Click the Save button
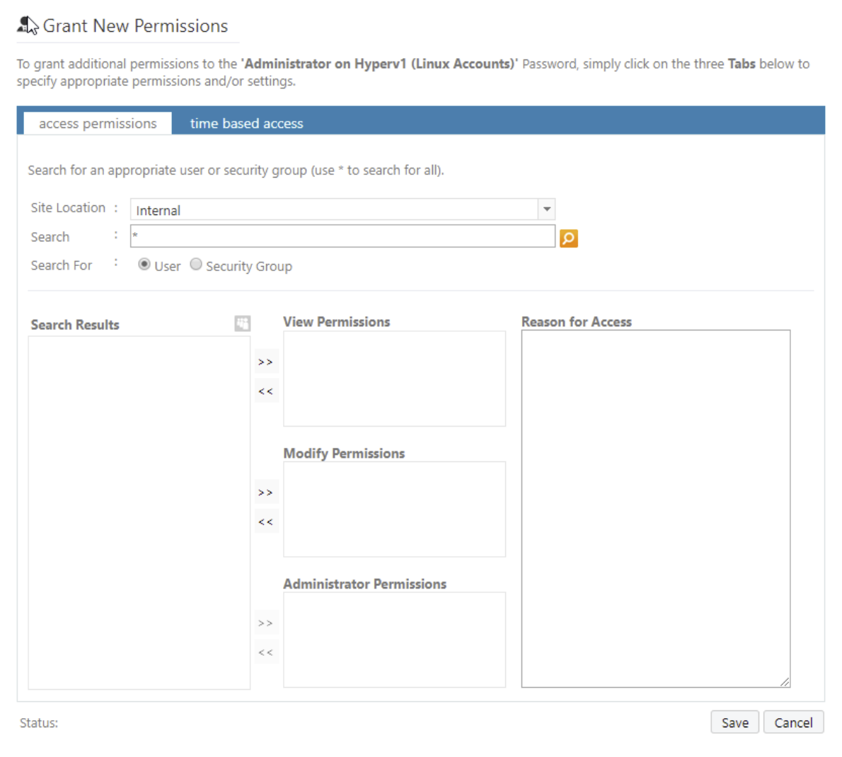This screenshot has width=842, height=757. (734, 722)
